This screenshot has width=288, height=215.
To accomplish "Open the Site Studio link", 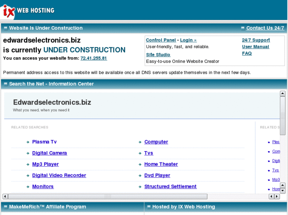I will click(158, 55).
